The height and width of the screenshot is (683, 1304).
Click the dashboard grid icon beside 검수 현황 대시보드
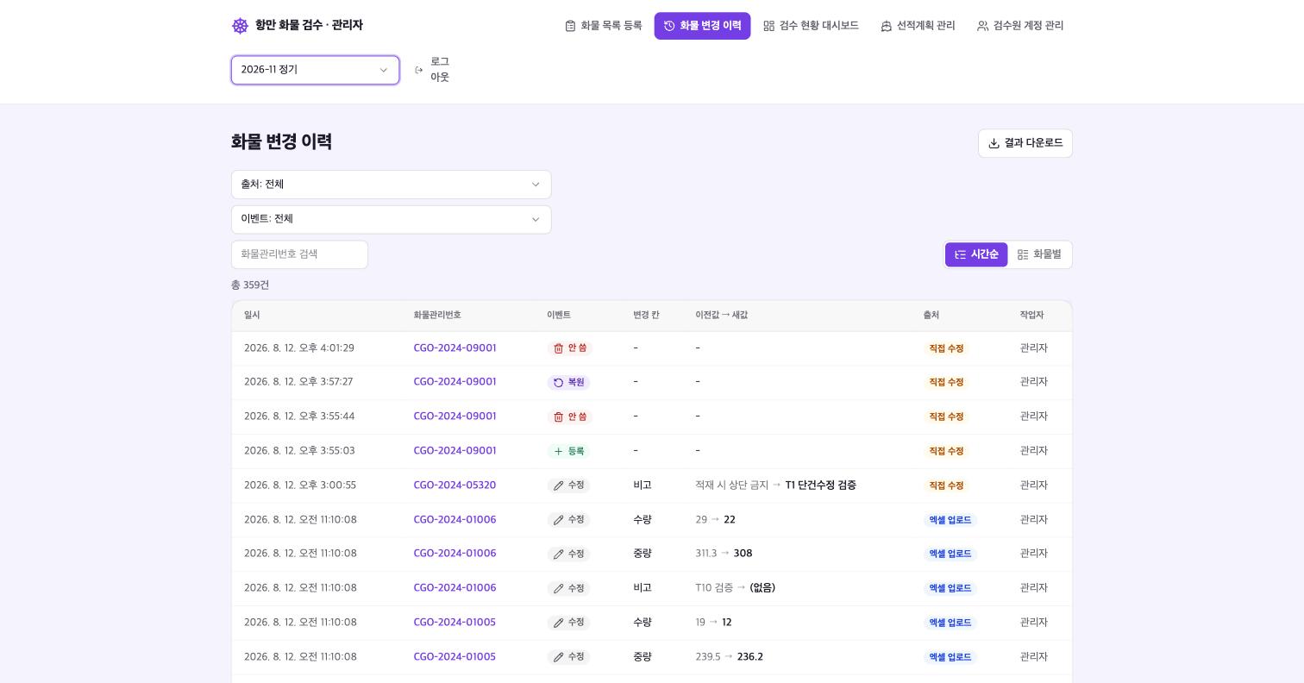tap(768, 26)
